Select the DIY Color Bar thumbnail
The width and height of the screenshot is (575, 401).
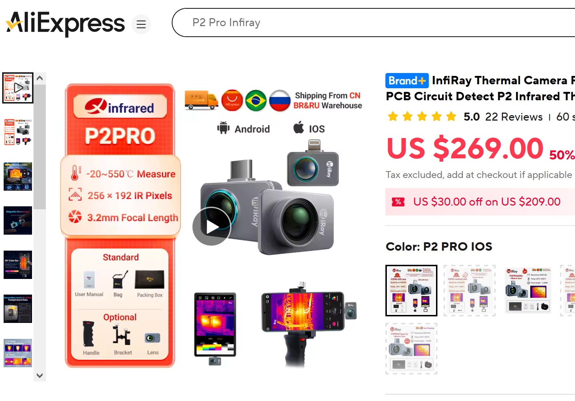[x=18, y=265]
